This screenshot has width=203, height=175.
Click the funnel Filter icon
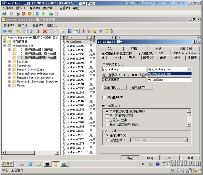coord(101,31)
